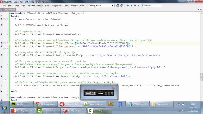The width and height of the screenshot is (203, 114).
Task: Toggle breakpoint on ClientSecret line
Action: (x=1, y=46)
